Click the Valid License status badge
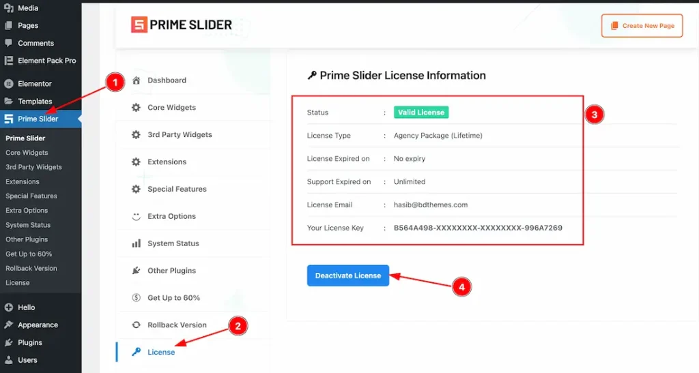Image resolution: width=699 pixels, height=373 pixels. pos(420,112)
